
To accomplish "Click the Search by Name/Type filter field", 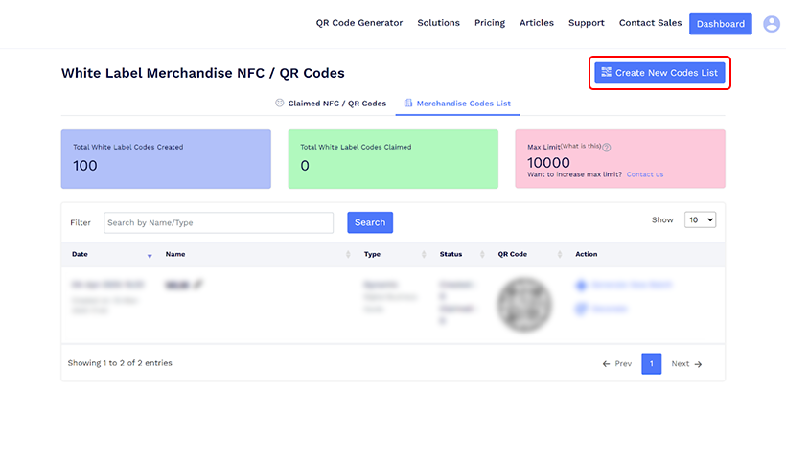I will [x=219, y=222].
